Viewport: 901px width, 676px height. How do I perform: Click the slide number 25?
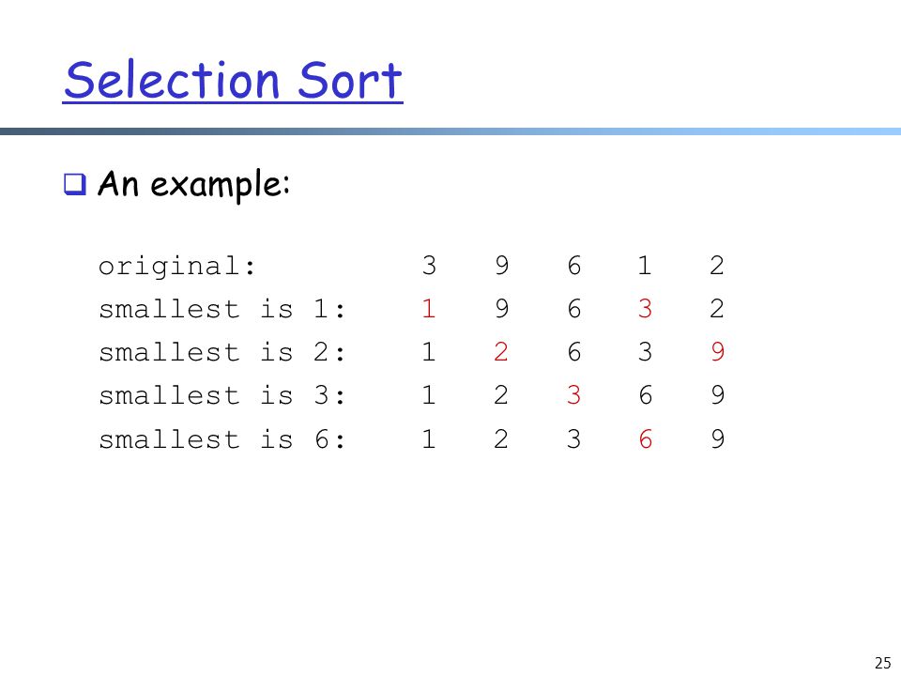tap(882, 663)
